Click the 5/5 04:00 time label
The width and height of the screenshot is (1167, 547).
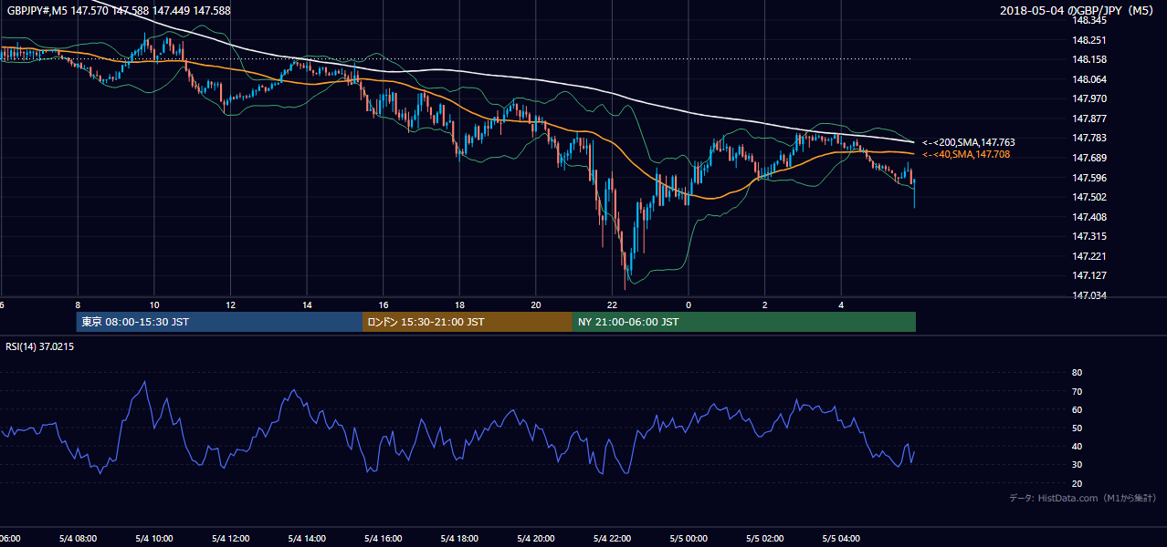(841, 539)
